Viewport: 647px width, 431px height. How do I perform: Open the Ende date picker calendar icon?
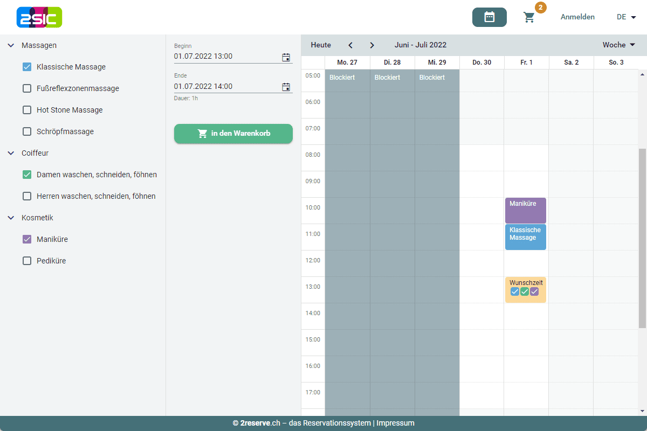tap(286, 87)
